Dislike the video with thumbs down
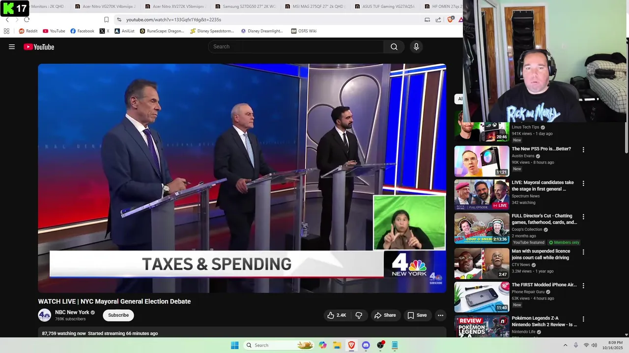Screen dimensions: 629x353 (x=359, y=315)
